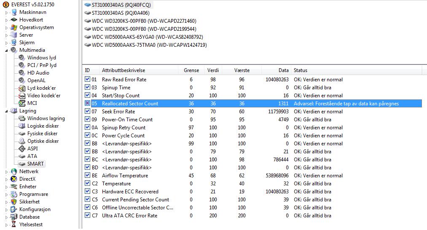Click the Nettverk globe icon
Image resolution: width=427 pixels, height=230 pixels.
pyautogui.click(x=13, y=171)
